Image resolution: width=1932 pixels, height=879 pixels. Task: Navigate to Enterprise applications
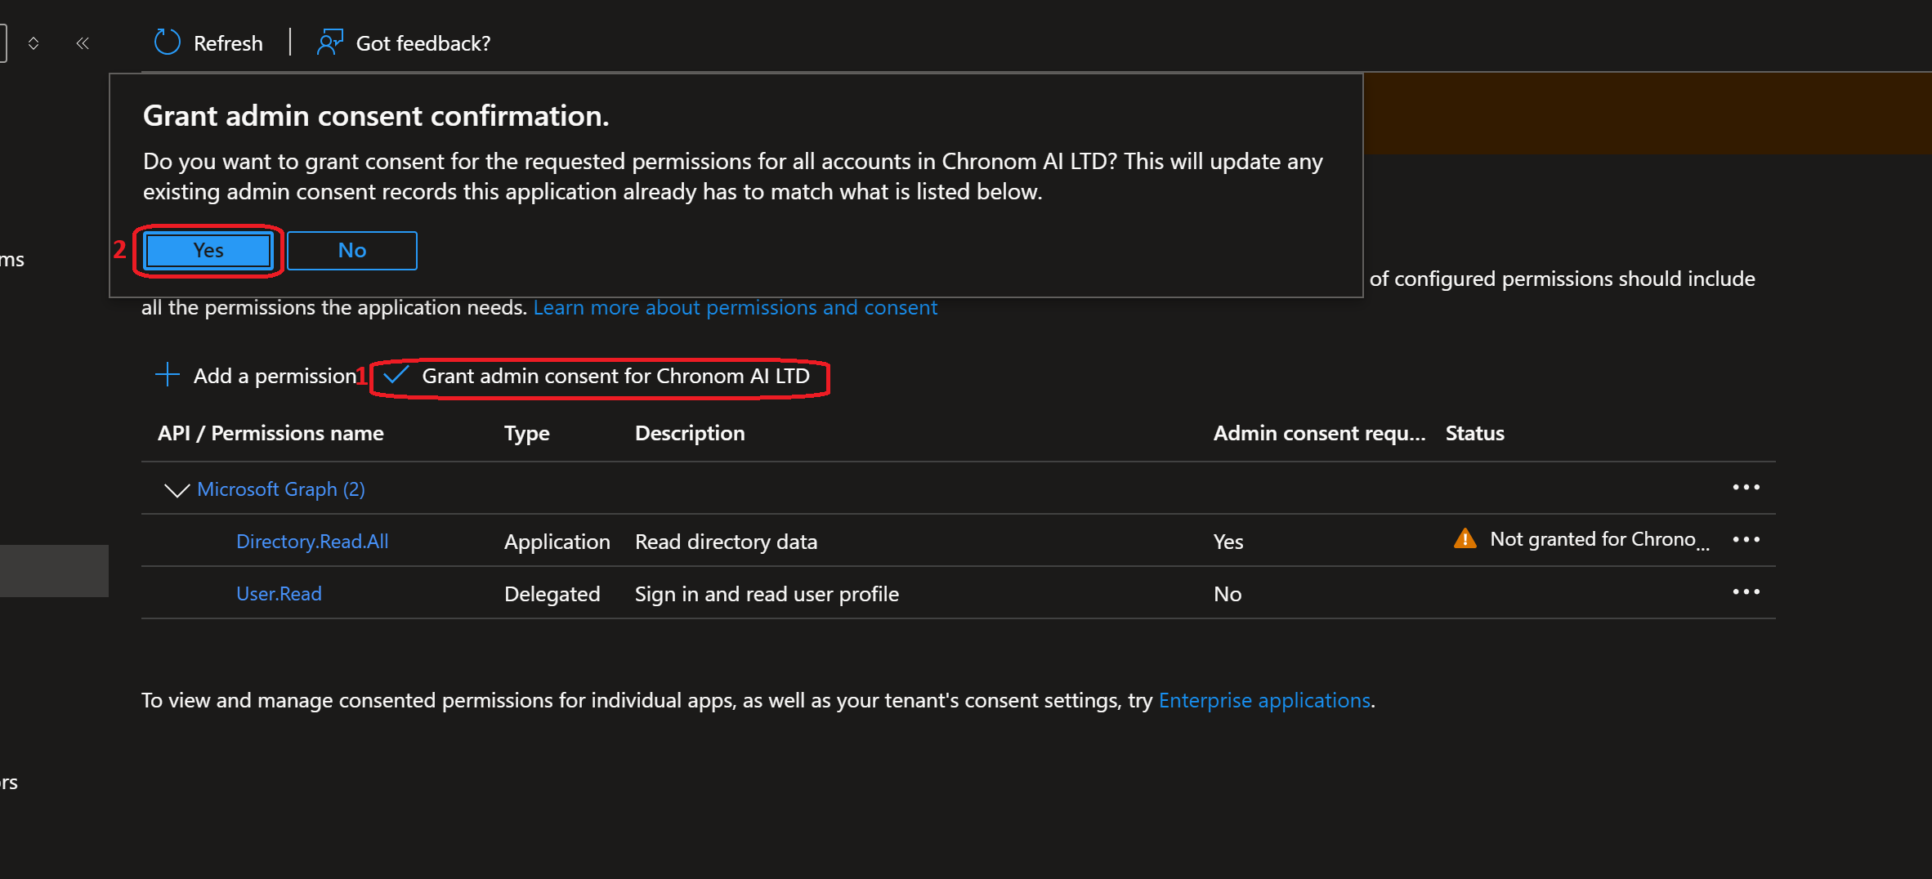[1263, 700]
